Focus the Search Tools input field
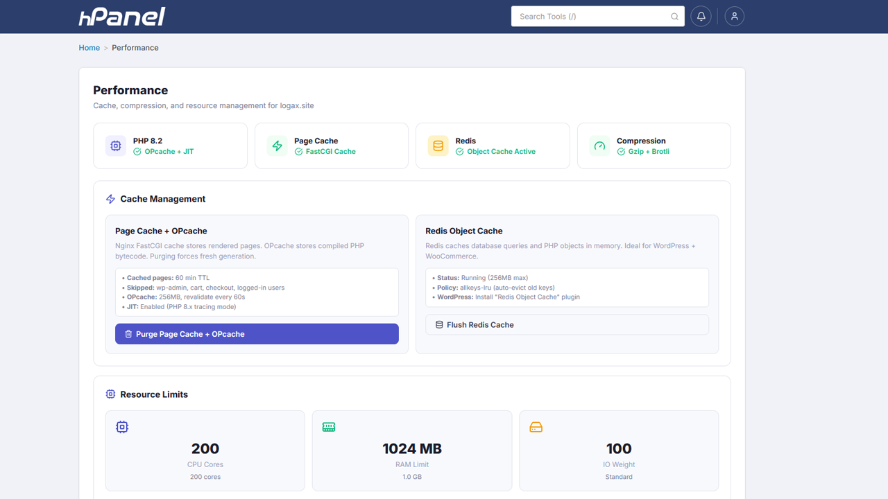This screenshot has width=888, height=499. click(598, 17)
